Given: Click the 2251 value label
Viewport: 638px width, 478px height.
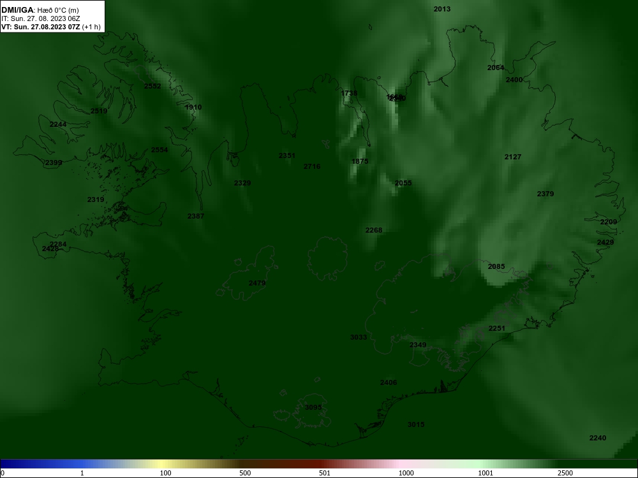Looking at the screenshot, I should point(497,328).
